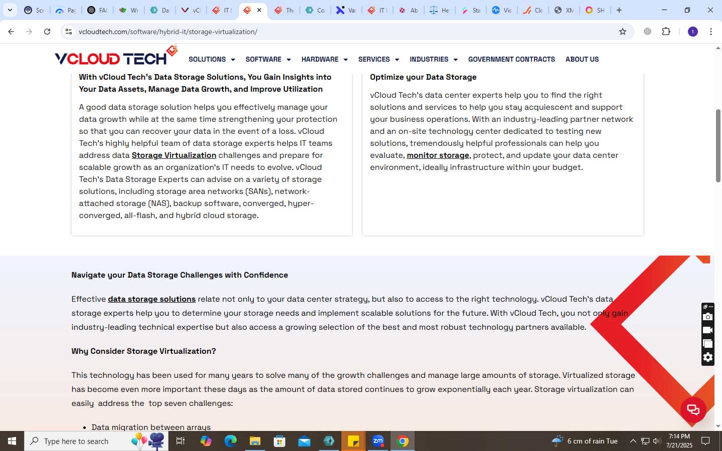Click the Windows search box
The image size is (722, 451).
tap(96, 441)
